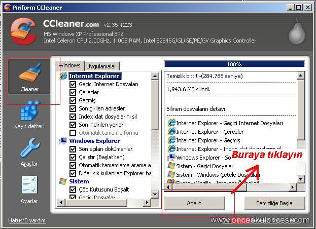The image size is (316, 229).
Task: Click the 100% progress bar
Action: tap(234, 64)
